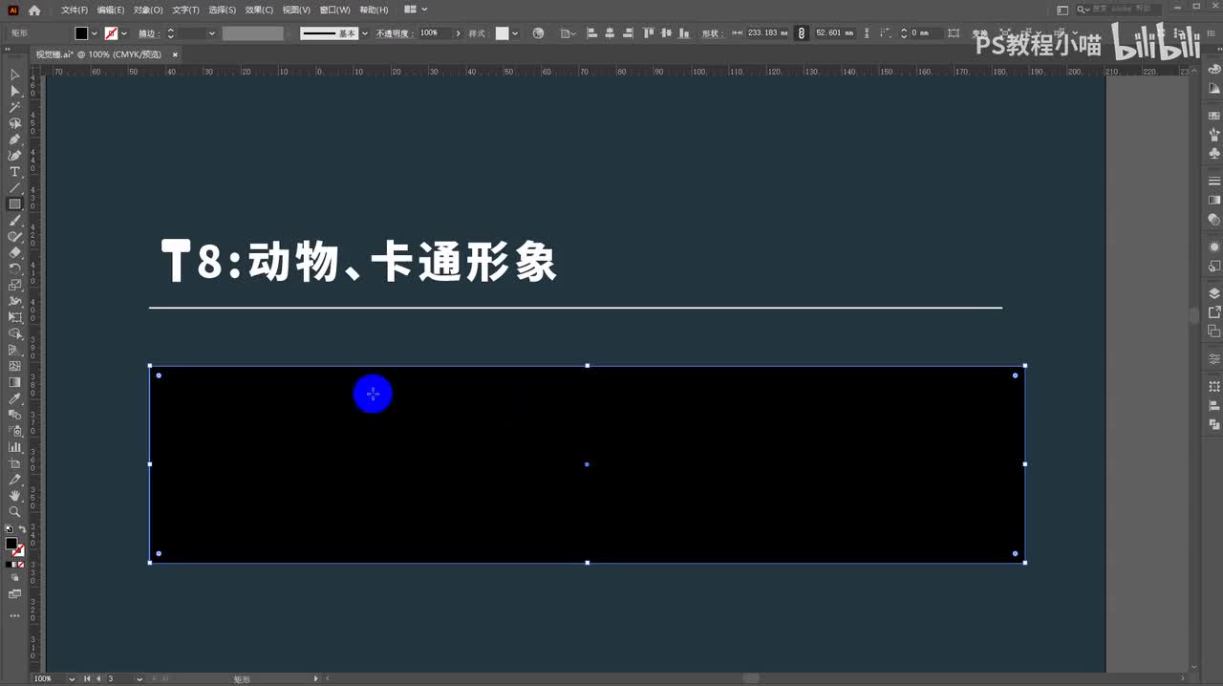Image resolution: width=1223 pixels, height=686 pixels.
Task: Open the Asset Export panel icon
Action: point(1214,312)
